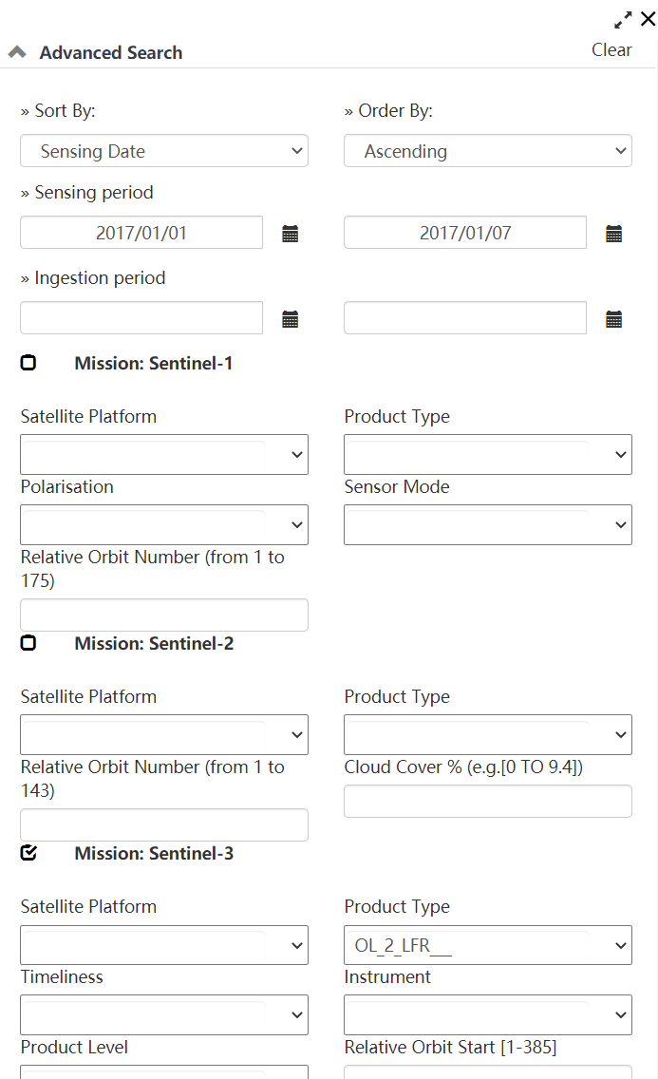Click the Clear link to reset filters
This screenshot has width=658, height=1079.
[611, 49]
